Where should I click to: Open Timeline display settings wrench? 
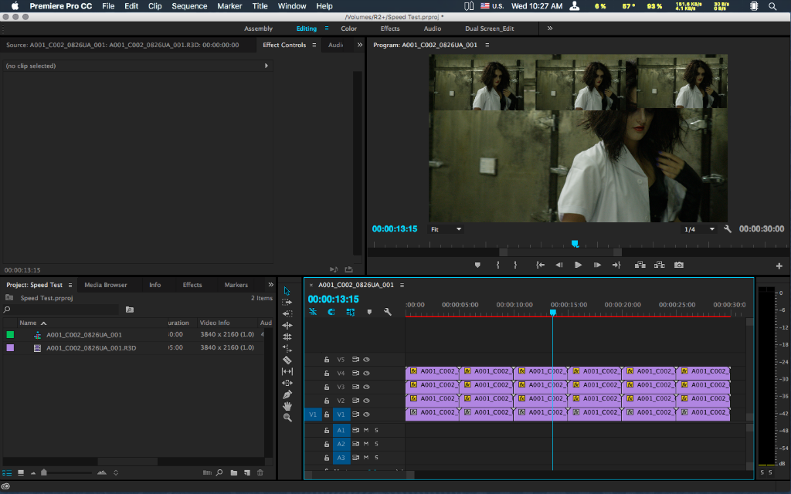(388, 312)
